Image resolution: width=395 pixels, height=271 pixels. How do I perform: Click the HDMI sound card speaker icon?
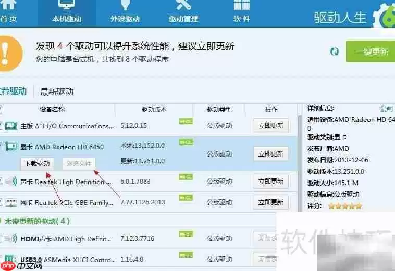coord(11,239)
